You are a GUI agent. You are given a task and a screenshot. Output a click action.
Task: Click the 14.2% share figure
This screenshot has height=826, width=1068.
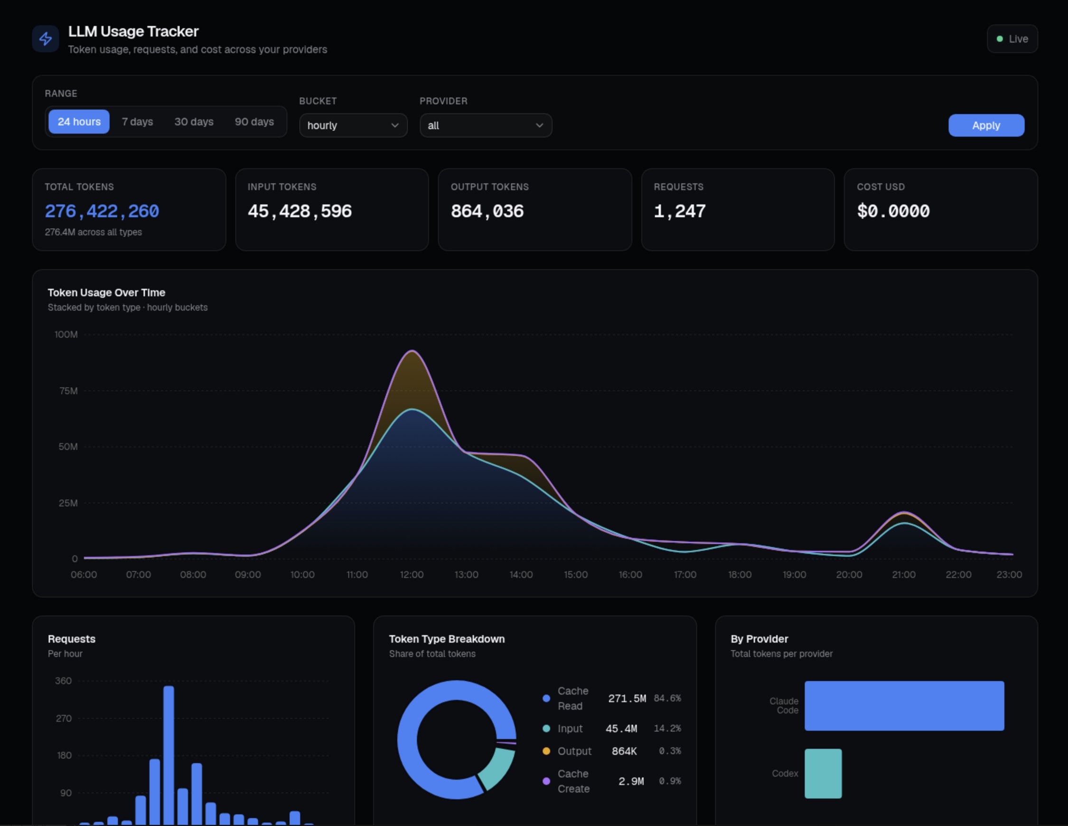[667, 728]
